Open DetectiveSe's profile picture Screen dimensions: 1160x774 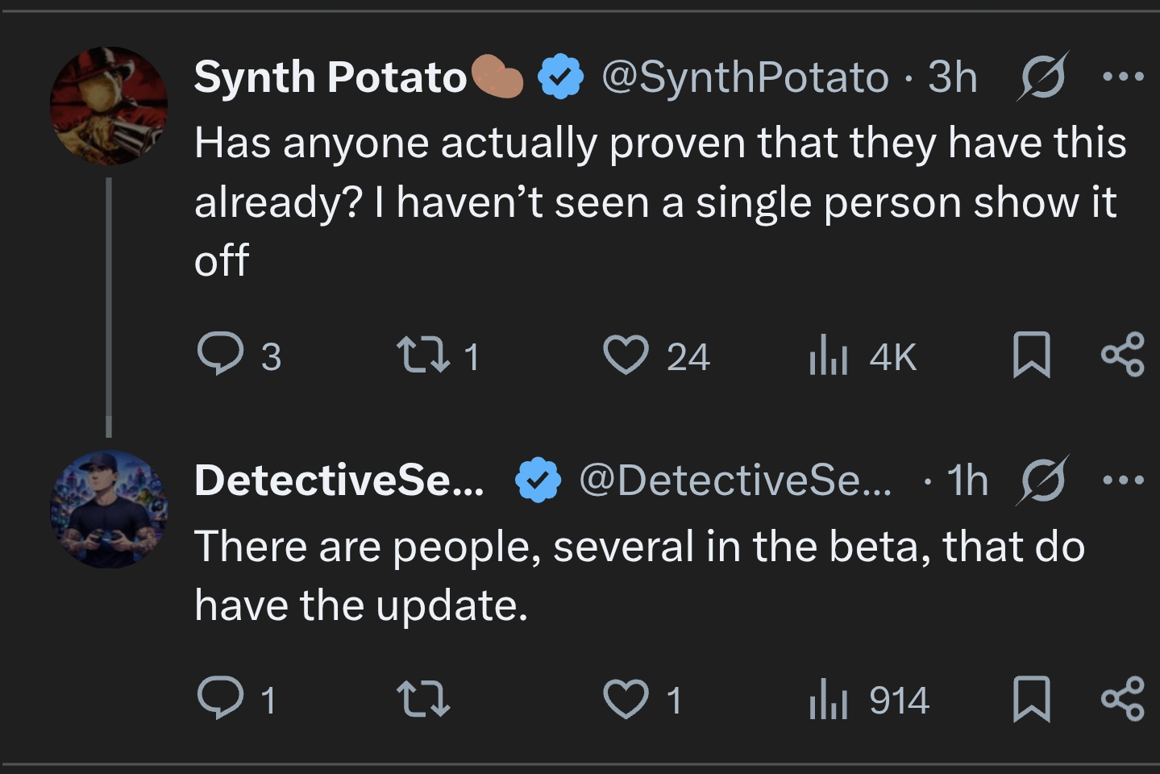pyautogui.click(x=108, y=508)
